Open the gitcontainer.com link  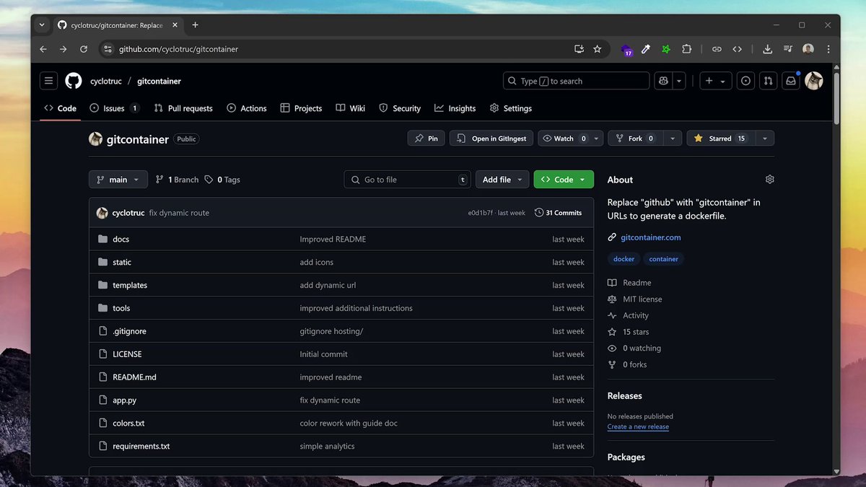(651, 237)
